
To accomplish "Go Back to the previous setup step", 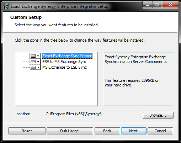I will 107,131.
